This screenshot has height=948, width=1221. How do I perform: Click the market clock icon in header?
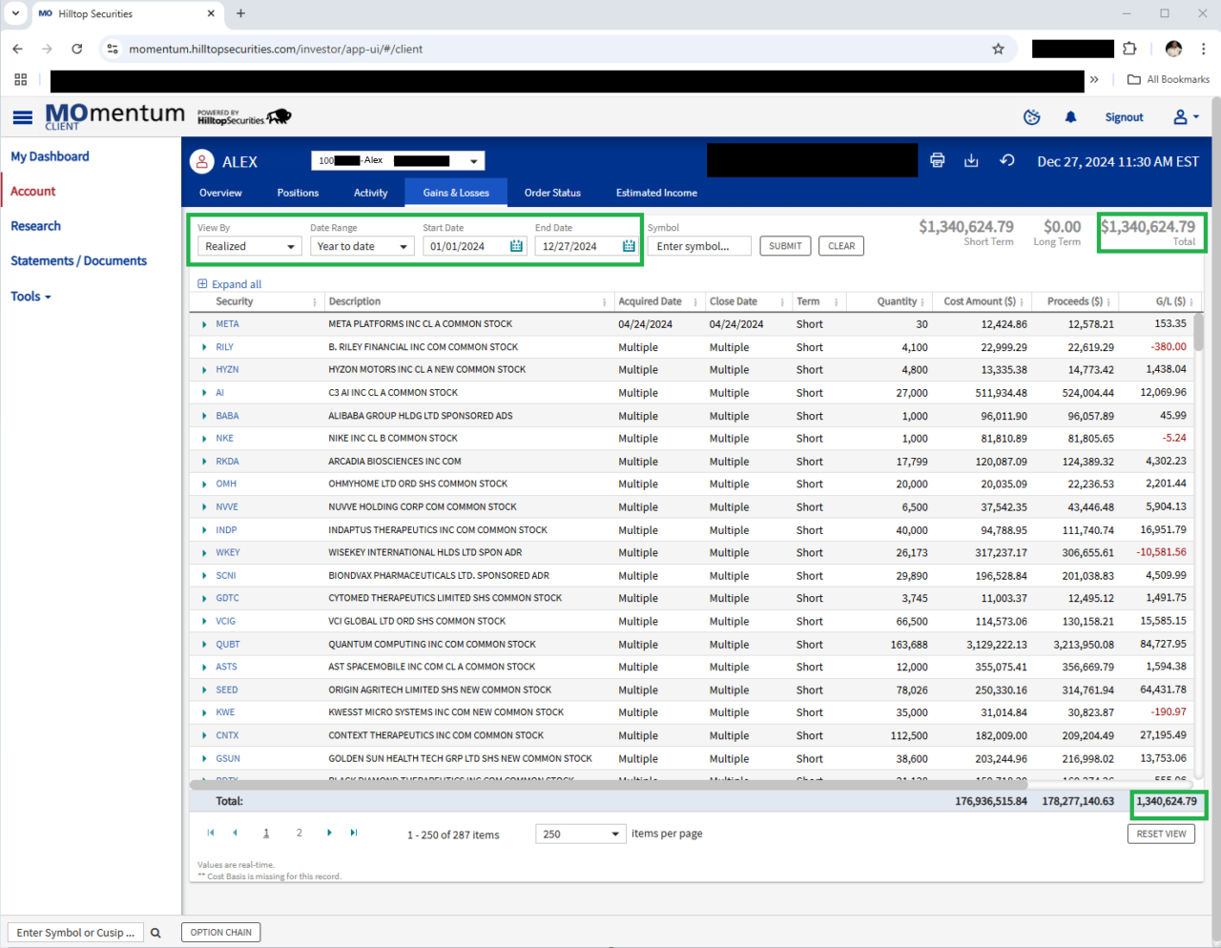tap(1032, 117)
